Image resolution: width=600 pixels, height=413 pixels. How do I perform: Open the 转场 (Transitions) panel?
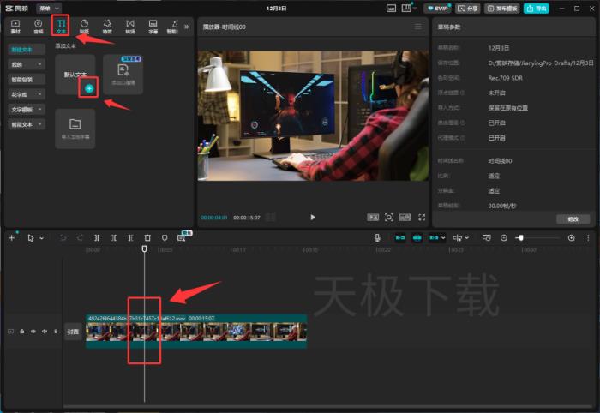[130, 26]
